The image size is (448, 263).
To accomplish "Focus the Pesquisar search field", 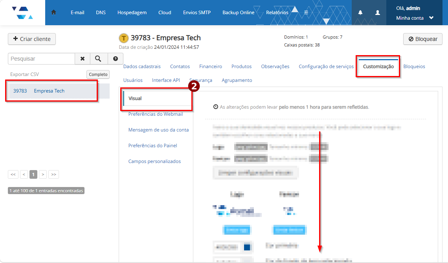I will (41, 59).
